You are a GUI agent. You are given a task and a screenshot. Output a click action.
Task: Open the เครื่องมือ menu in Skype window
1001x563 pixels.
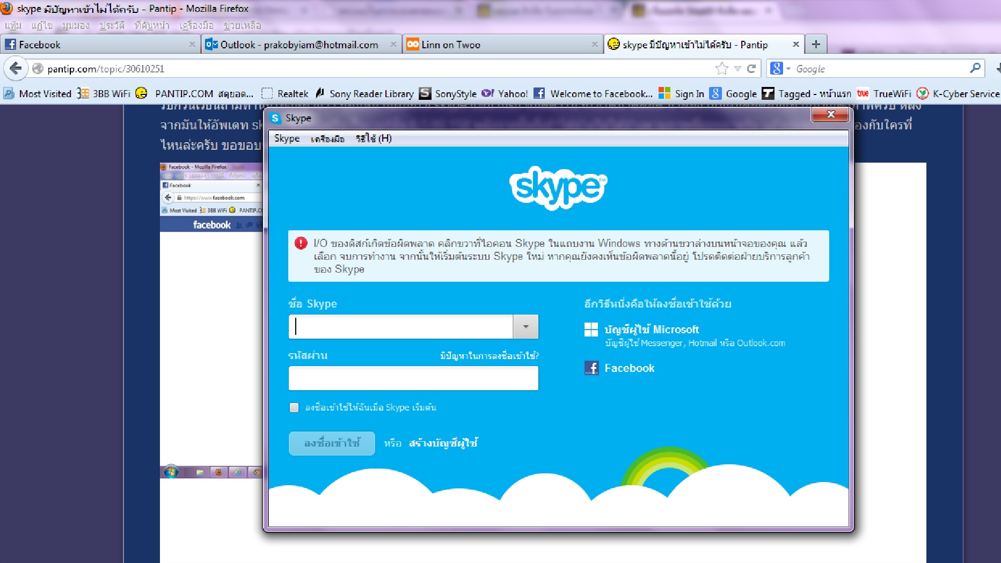pyautogui.click(x=327, y=138)
